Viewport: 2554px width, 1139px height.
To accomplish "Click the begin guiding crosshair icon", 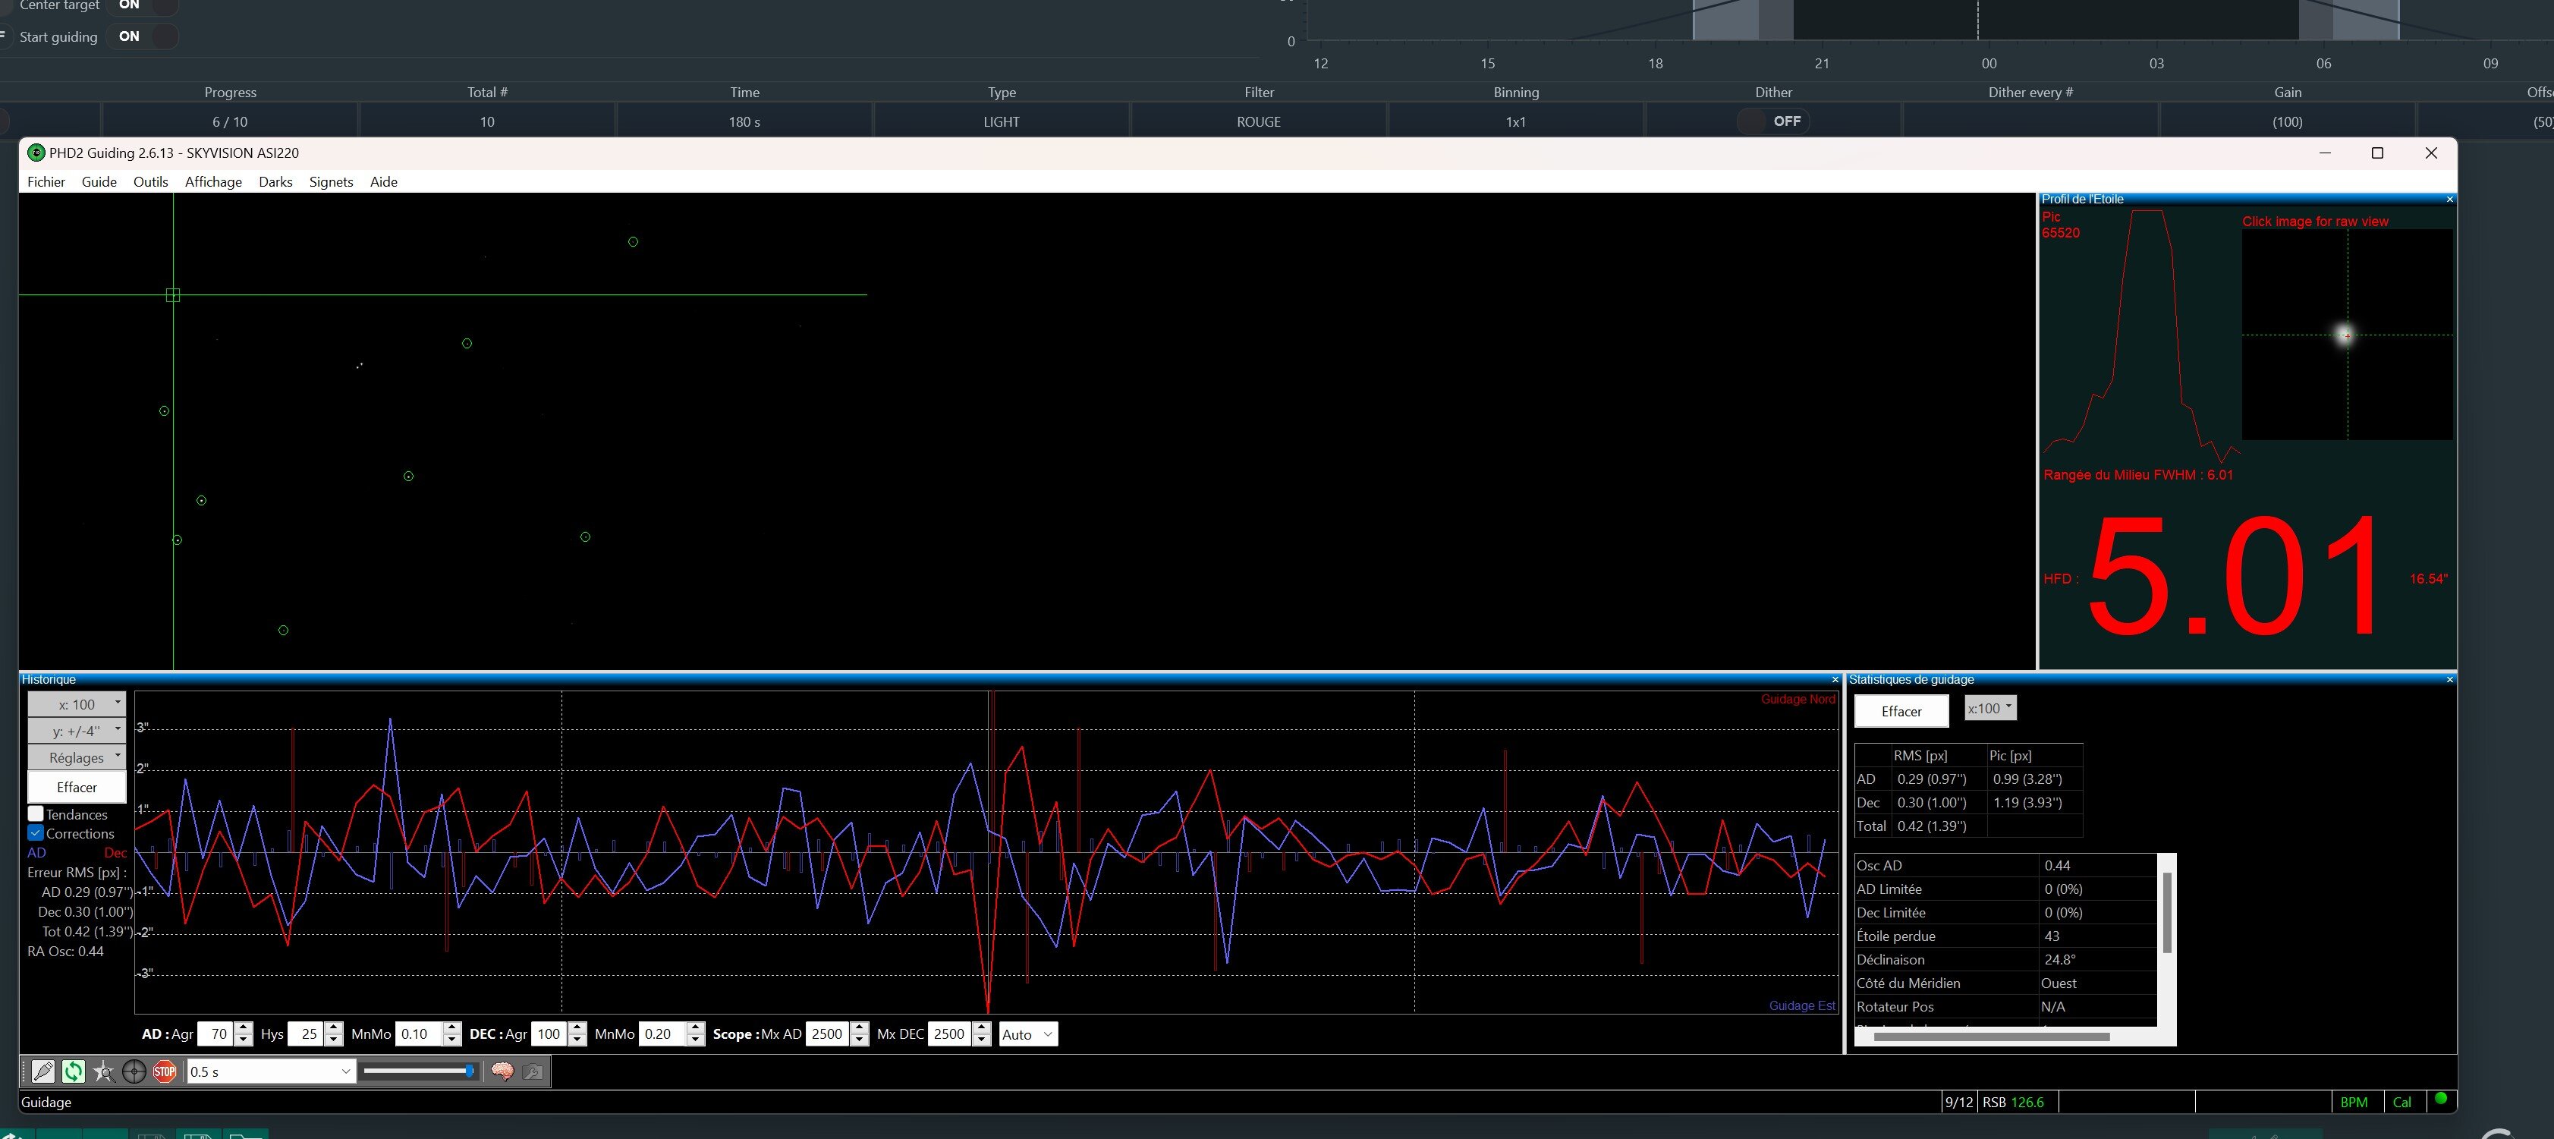I will pos(134,1071).
